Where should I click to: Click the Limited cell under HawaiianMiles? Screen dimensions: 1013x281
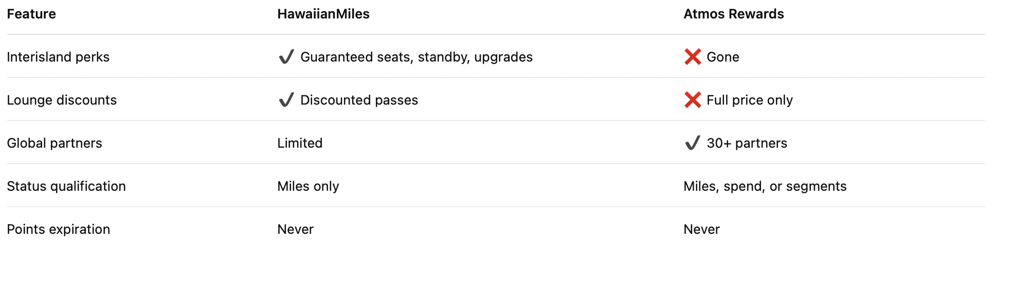click(x=300, y=143)
